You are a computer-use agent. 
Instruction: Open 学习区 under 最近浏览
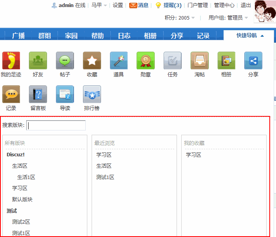point(104,155)
